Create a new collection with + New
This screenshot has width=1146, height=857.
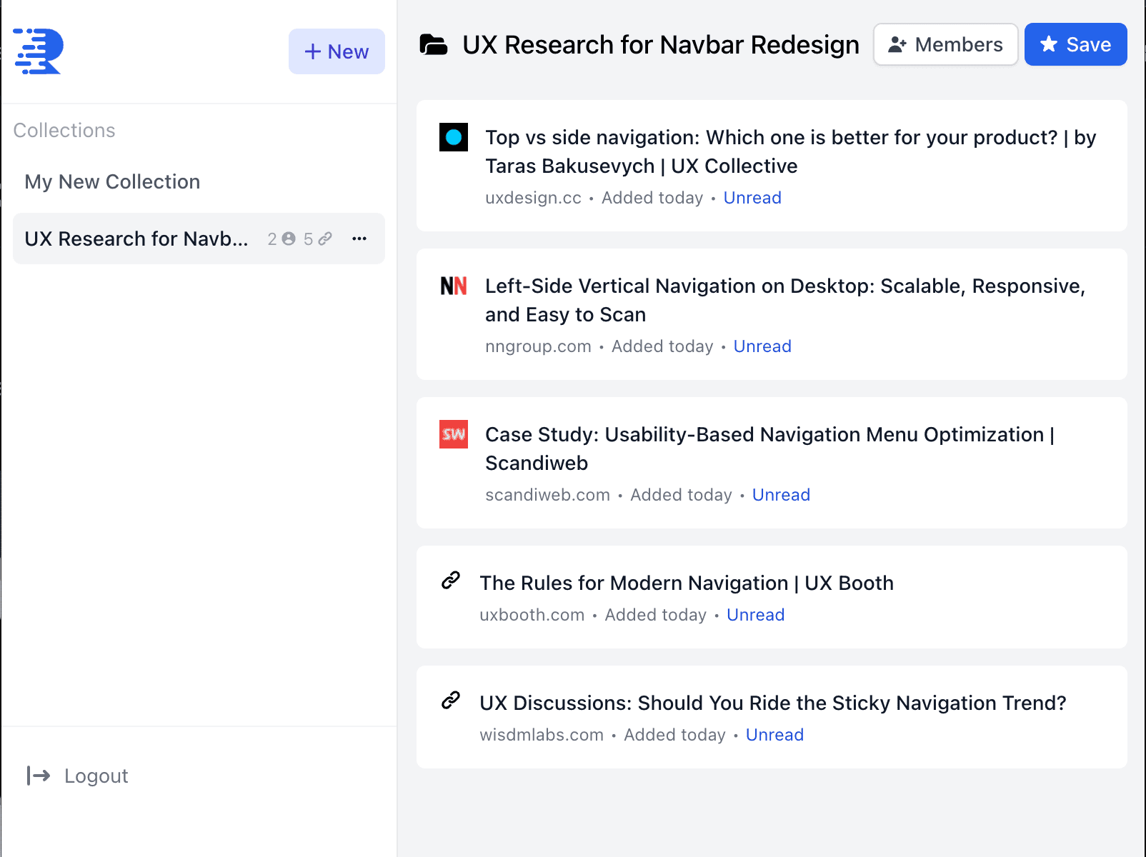point(337,51)
